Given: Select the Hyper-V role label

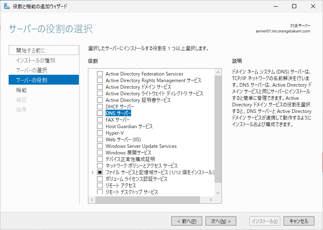Looking at the screenshot, I should (x=115, y=133).
